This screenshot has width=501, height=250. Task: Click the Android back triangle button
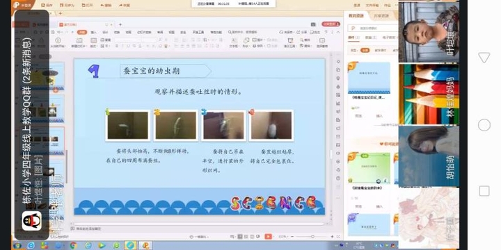(x=484, y=58)
